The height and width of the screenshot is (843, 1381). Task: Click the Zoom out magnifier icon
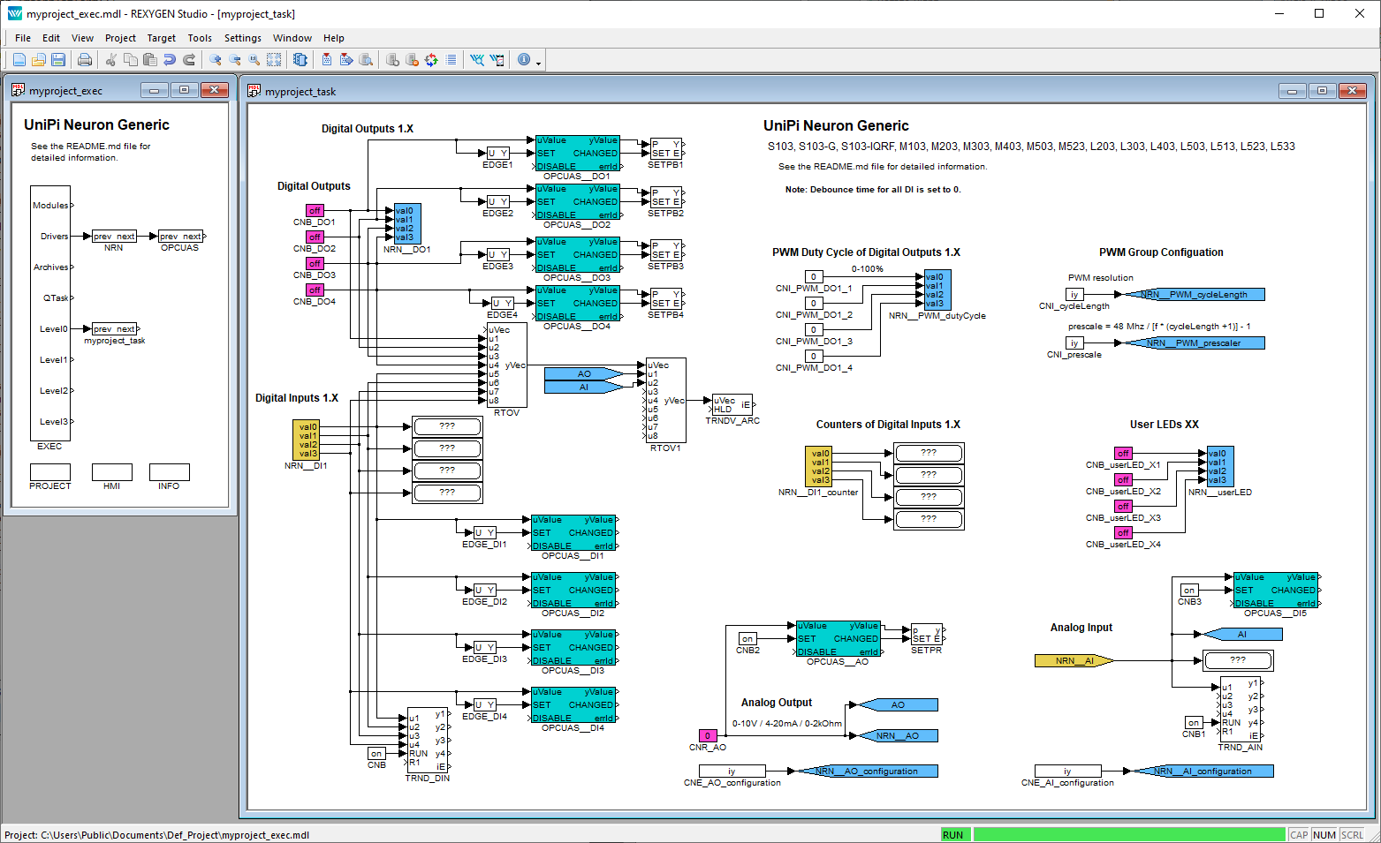click(x=234, y=60)
